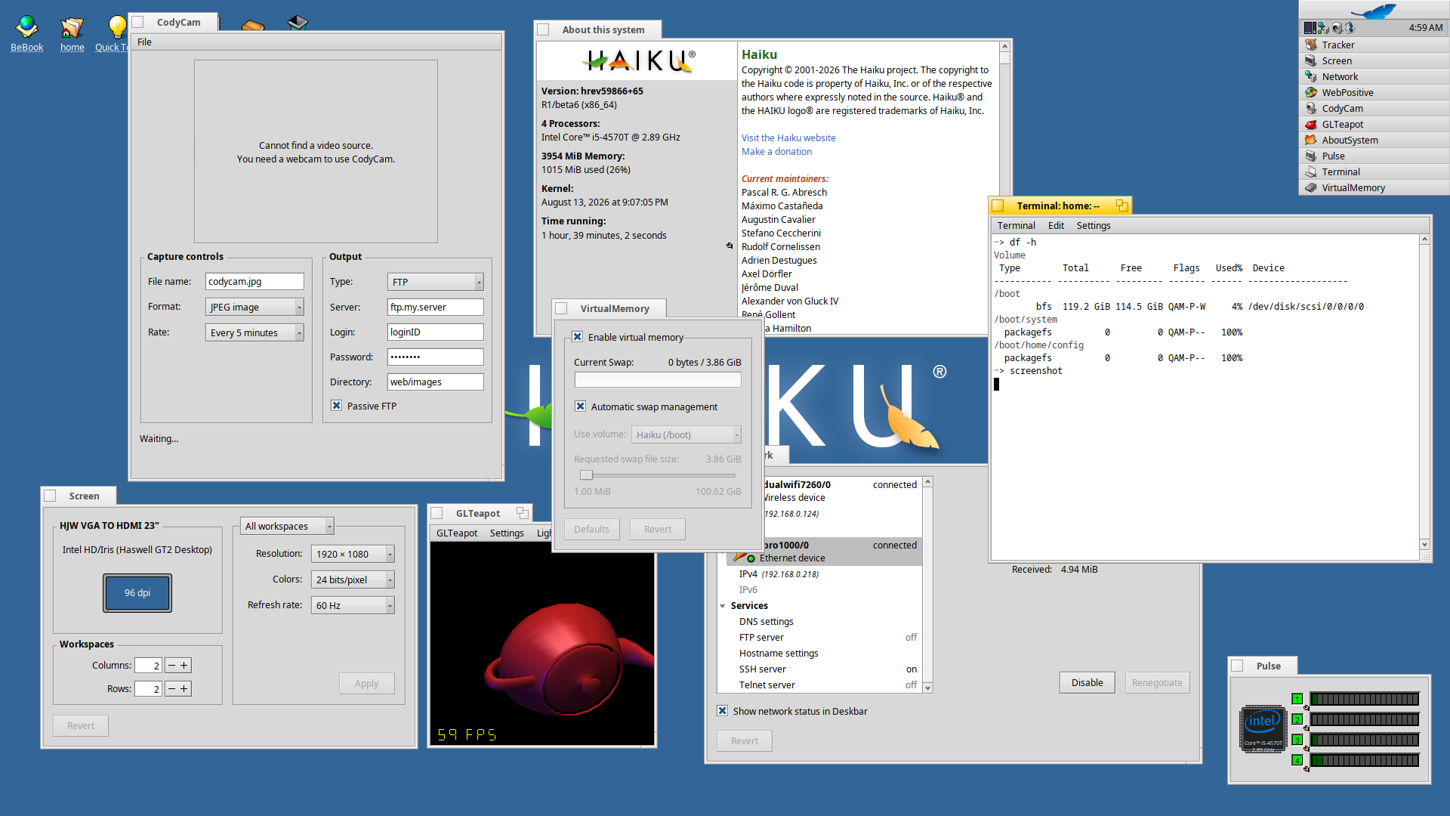Open the output Type FTP dropdown
This screenshot has width=1450, height=816.
click(436, 282)
